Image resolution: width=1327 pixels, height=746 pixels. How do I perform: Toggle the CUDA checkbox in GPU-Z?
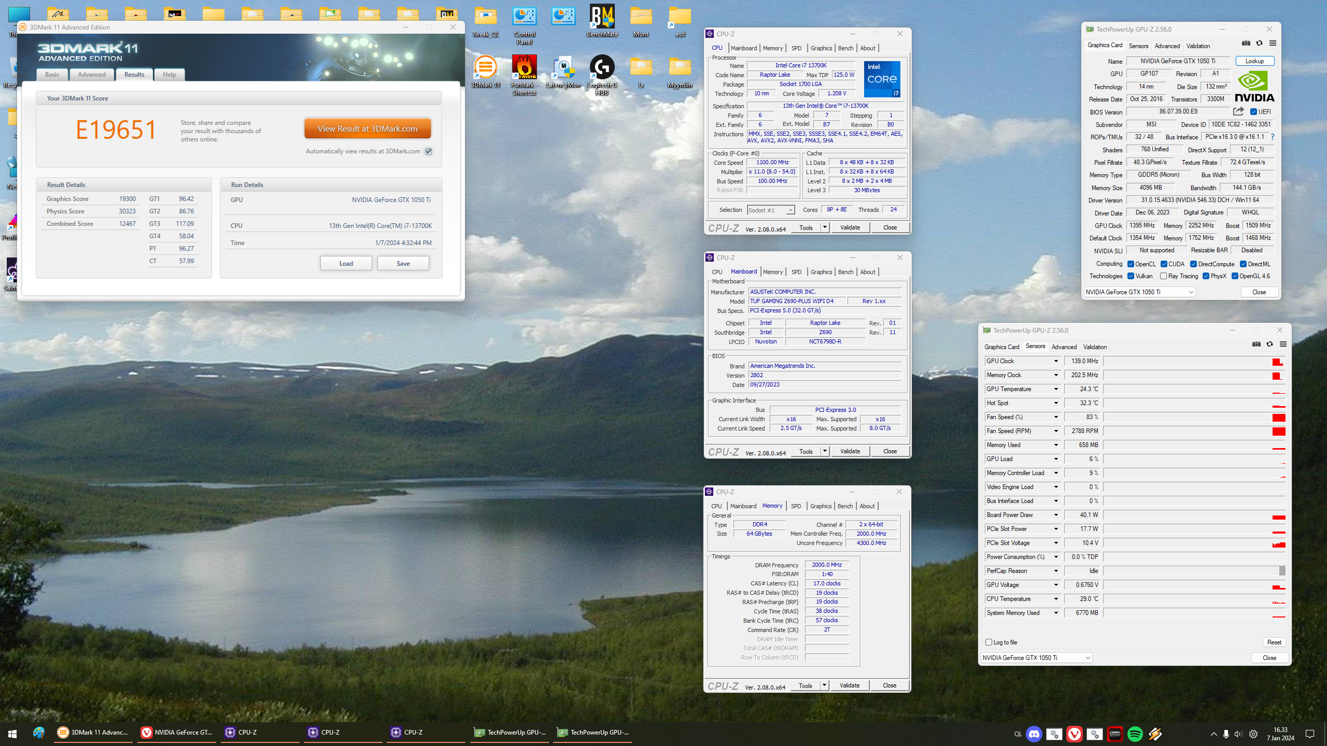(1164, 264)
